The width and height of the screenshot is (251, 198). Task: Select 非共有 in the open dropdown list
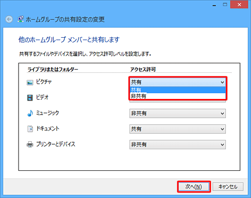[x=178, y=96]
